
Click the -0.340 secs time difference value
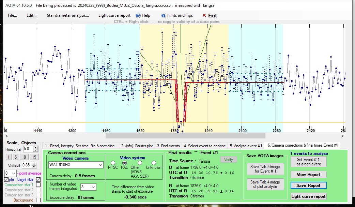click(x=135, y=197)
